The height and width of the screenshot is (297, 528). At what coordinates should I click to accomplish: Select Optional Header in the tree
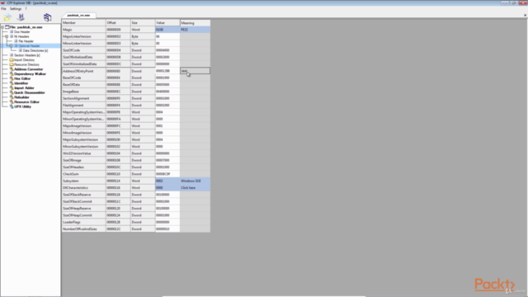pos(29,46)
